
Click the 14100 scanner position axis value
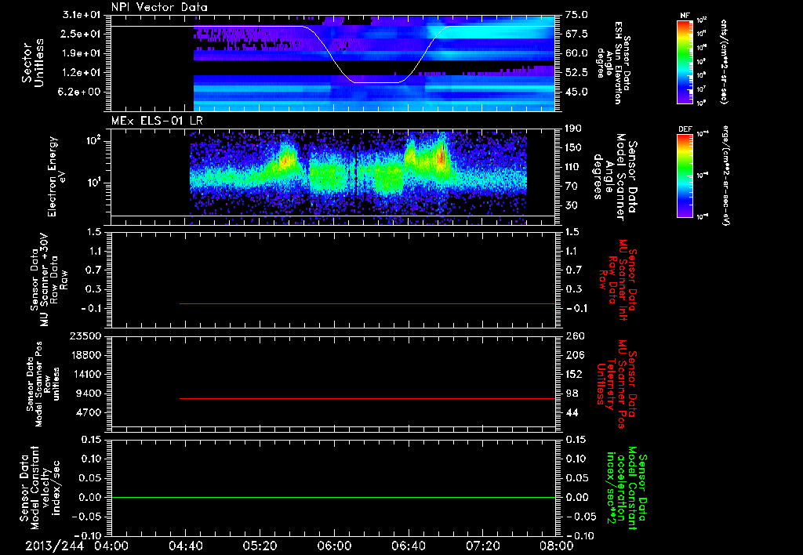point(85,374)
